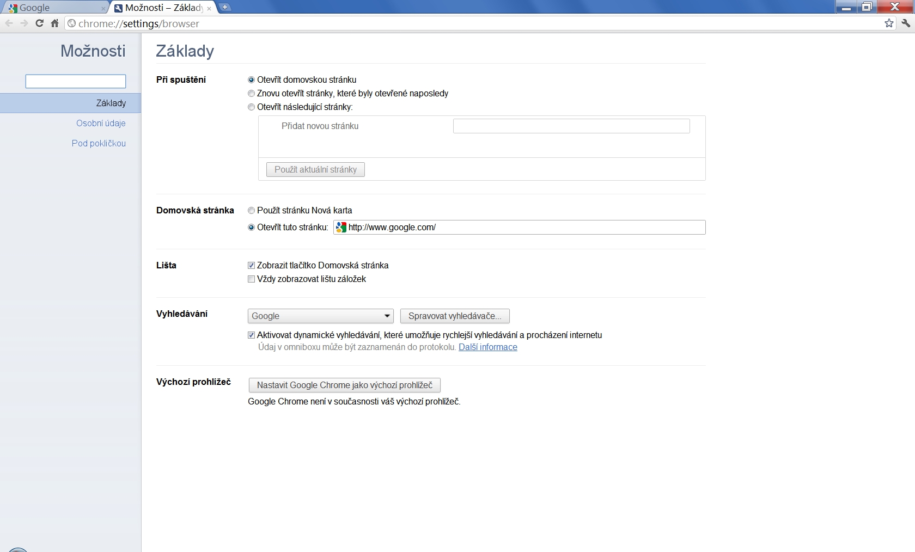The width and height of the screenshot is (915, 552).
Task: Reload the page with the refresh icon
Action: (x=39, y=23)
